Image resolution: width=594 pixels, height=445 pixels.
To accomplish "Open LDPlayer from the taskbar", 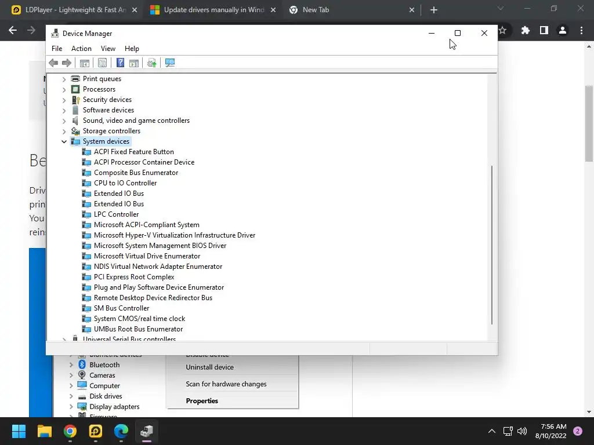I will (x=96, y=431).
